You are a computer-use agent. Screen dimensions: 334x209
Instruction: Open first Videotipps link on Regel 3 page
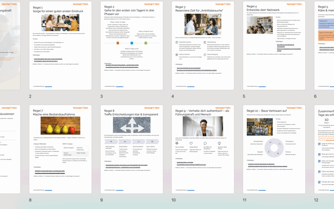coord(189,68)
